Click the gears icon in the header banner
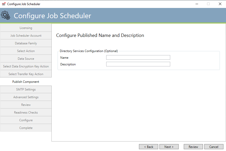226x151 pixels. 6,16
